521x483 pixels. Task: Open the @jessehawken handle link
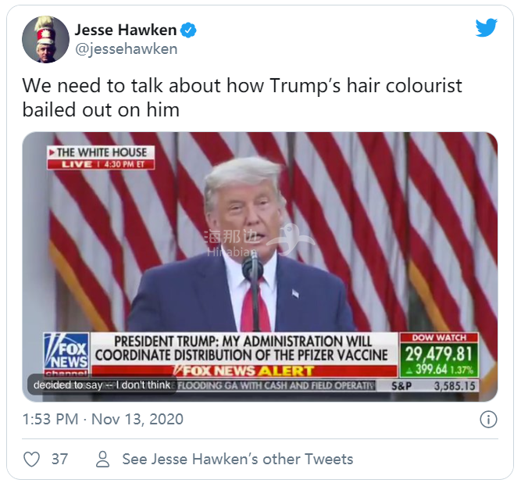127,49
